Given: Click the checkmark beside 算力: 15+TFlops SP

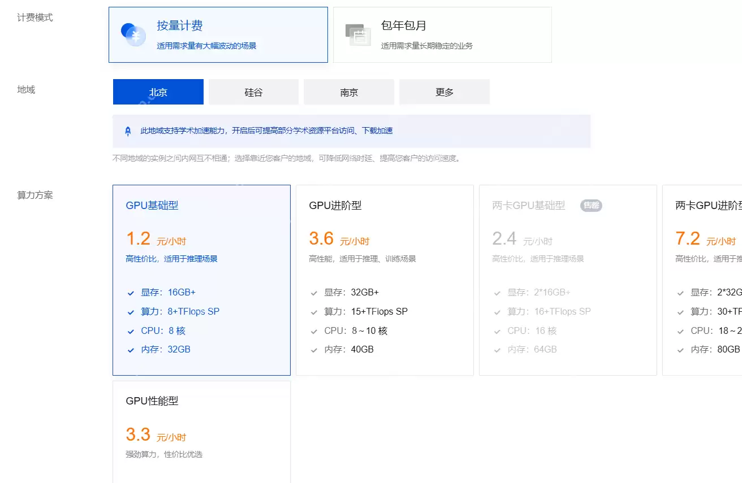Looking at the screenshot, I should (313, 311).
